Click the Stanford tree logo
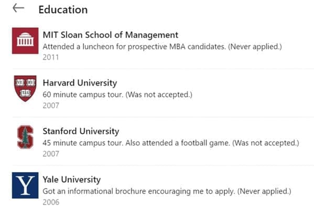 click(25, 137)
